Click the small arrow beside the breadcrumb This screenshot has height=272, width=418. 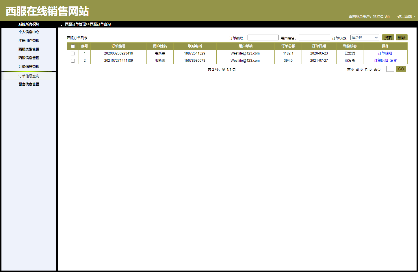tap(62, 25)
